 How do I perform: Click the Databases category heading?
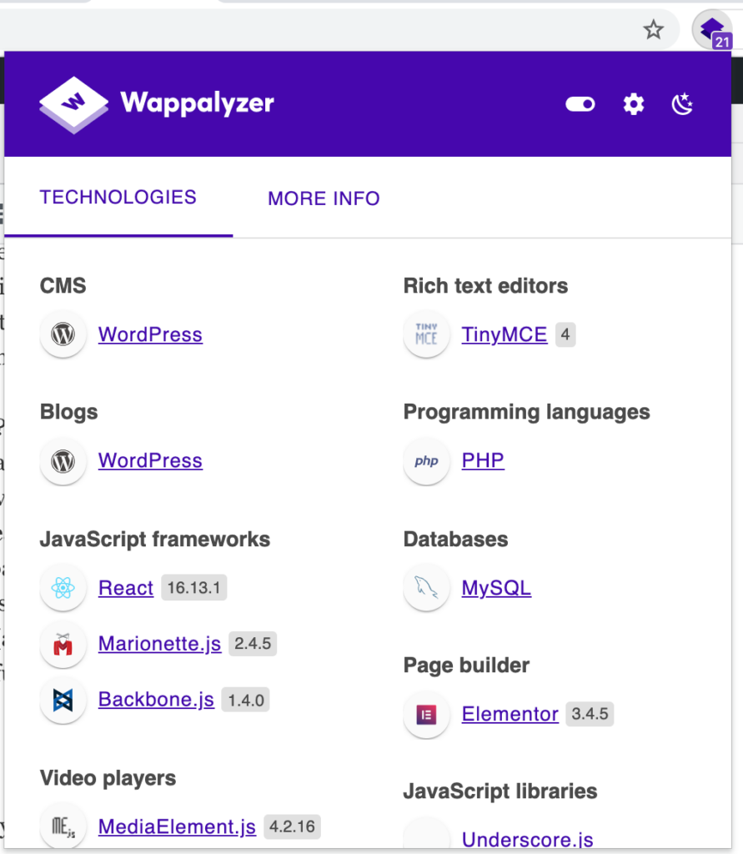[455, 540]
